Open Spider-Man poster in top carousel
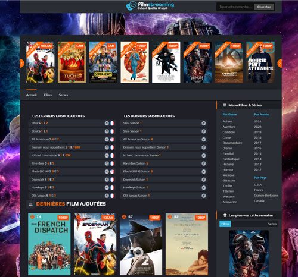 pos(41,62)
